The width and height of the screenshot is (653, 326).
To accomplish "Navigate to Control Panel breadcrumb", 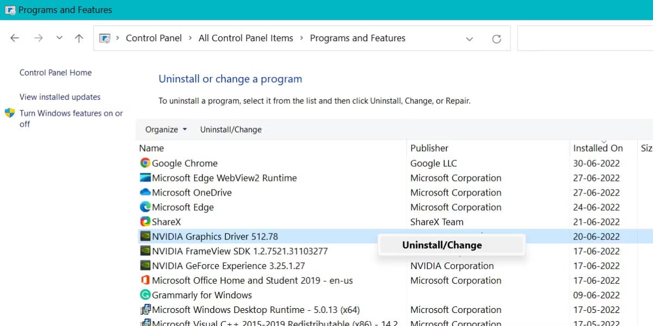I will tap(153, 38).
